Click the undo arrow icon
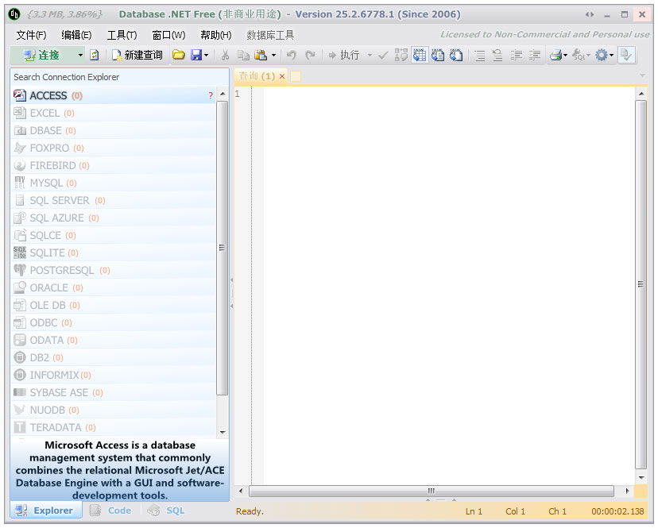 tap(291, 55)
